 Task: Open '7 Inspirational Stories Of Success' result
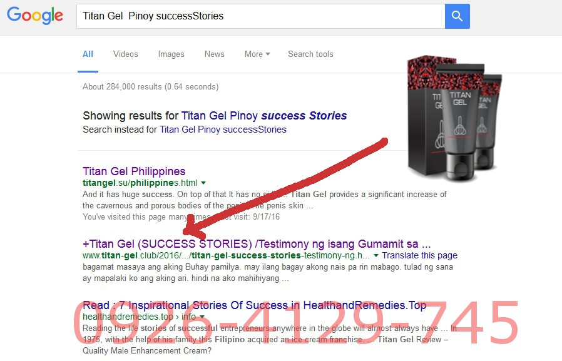254,305
